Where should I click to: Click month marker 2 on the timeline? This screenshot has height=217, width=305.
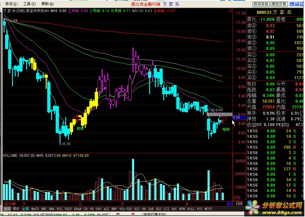tap(81, 204)
